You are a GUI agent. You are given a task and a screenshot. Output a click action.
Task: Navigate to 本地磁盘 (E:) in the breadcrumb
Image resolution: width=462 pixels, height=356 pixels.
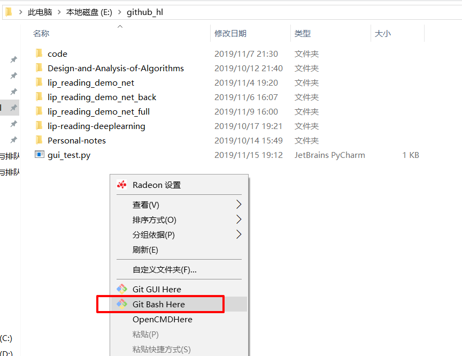pos(89,12)
